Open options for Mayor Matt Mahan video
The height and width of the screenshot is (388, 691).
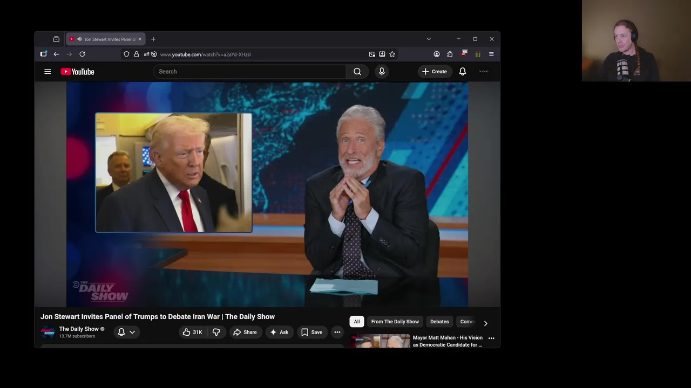pyautogui.click(x=491, y=338)
